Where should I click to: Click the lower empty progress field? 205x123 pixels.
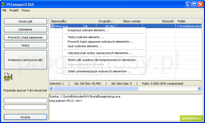coord(25,107)
